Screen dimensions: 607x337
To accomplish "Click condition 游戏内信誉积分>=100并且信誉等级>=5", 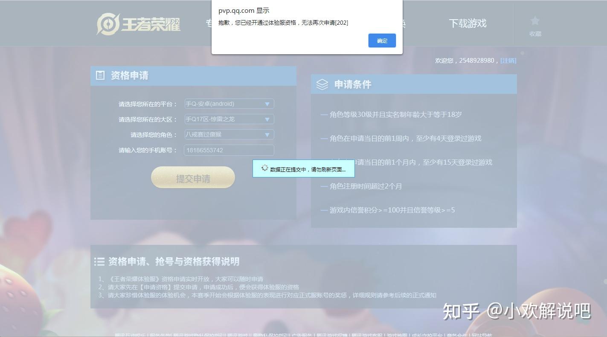I will click(392, 210).
